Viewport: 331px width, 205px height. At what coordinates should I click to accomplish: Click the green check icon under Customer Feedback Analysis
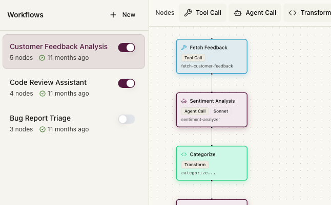(x=42, y=58)
